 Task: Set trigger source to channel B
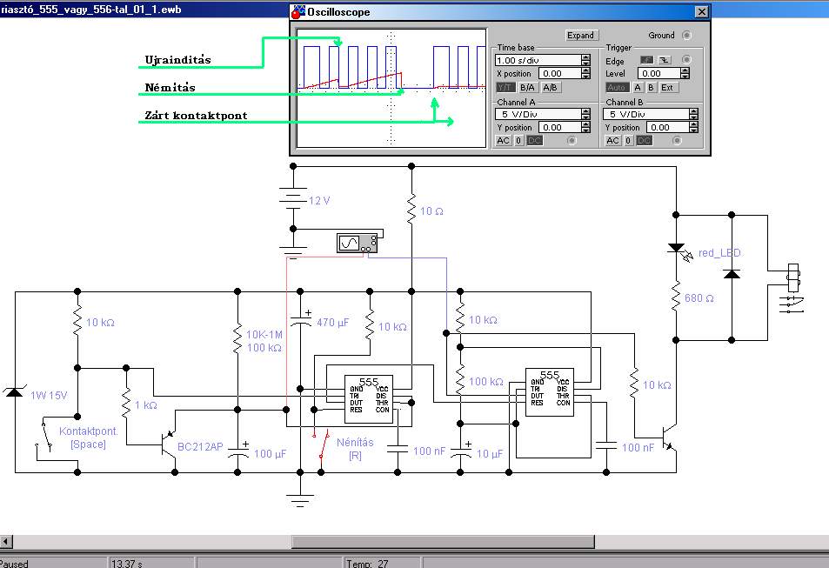click(652, 87)
